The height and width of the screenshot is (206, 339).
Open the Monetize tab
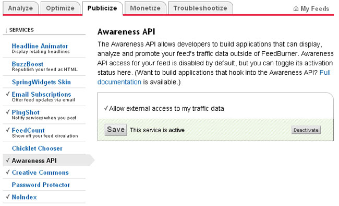pyautogui.click(x=146, y=8)
